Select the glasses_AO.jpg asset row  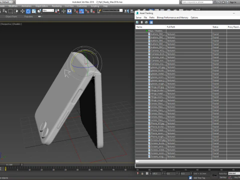click(187, 67)
